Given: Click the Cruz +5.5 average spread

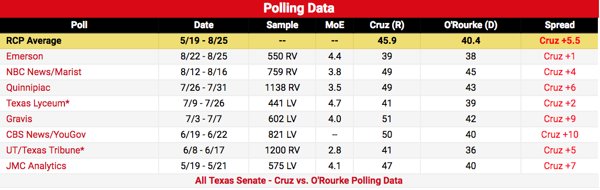Looking at the screenshot, I should pyautogui.click(x=560, y=41).
